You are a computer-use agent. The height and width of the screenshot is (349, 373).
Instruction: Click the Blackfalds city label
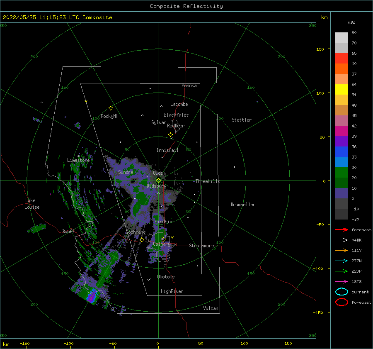[176, 115]
